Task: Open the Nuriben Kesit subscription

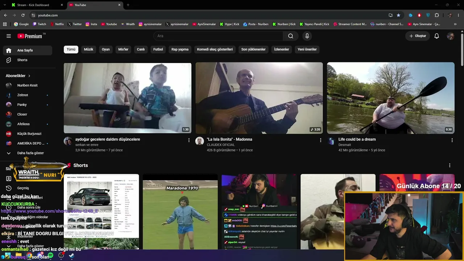Action: click(28, 86)
